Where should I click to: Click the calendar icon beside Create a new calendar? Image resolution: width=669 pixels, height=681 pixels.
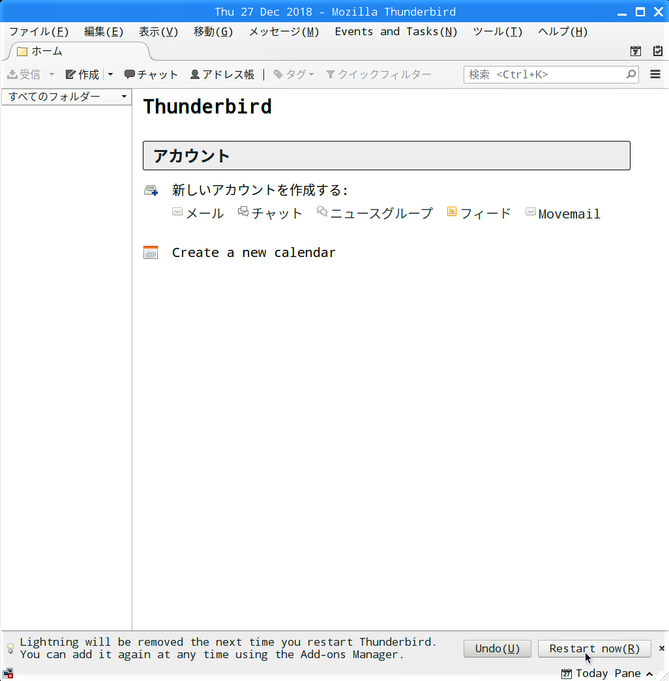(151, 252)
